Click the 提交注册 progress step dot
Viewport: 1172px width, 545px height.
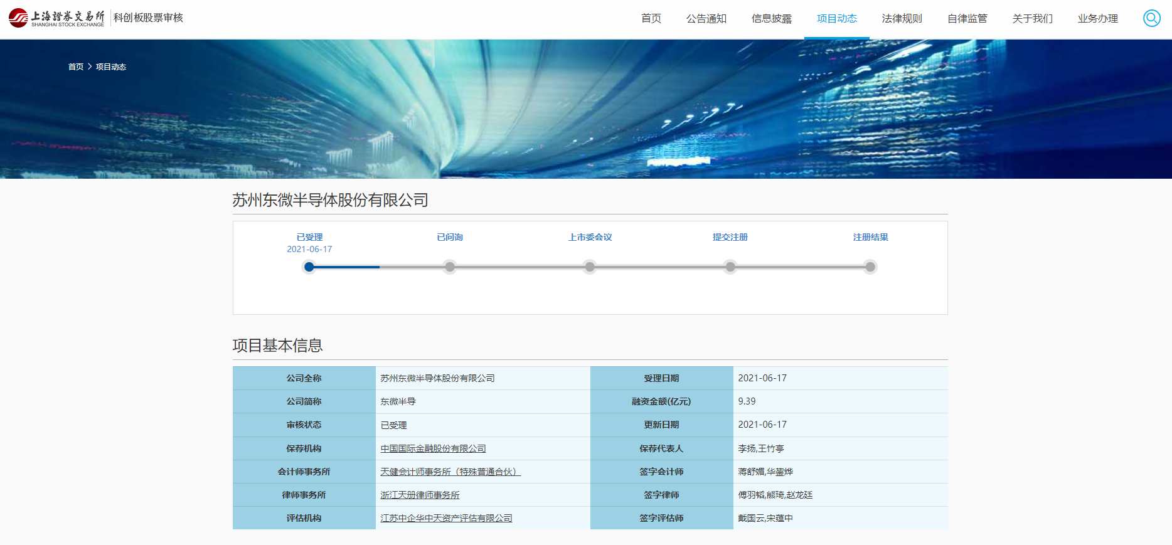(x=730, y=267)
